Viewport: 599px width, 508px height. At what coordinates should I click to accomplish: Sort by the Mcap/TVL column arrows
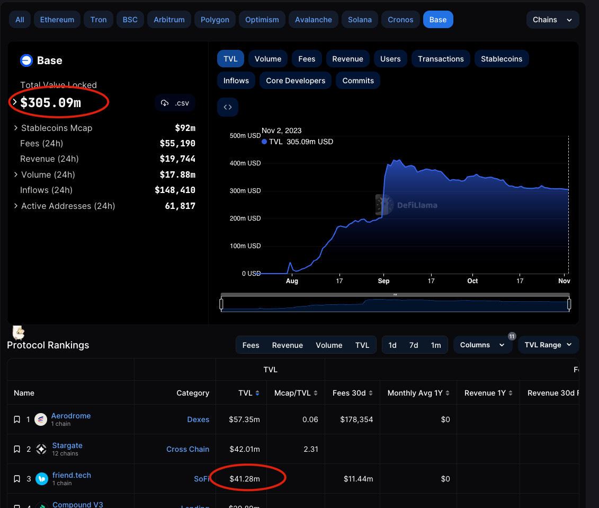(x=316, y=393)
